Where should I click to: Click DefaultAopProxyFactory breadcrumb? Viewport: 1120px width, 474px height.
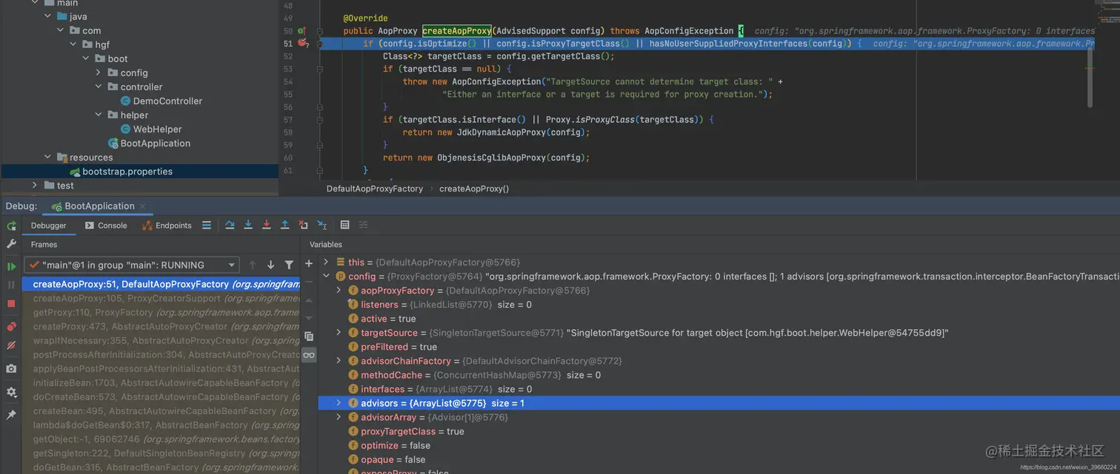(375, 189)
